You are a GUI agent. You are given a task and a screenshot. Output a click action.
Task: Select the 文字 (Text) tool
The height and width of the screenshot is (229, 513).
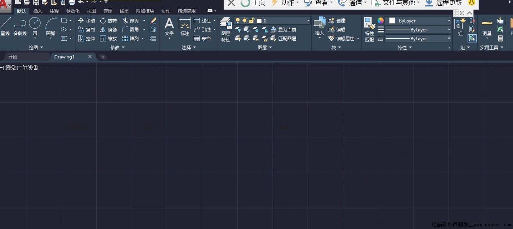tap(169, 27)
